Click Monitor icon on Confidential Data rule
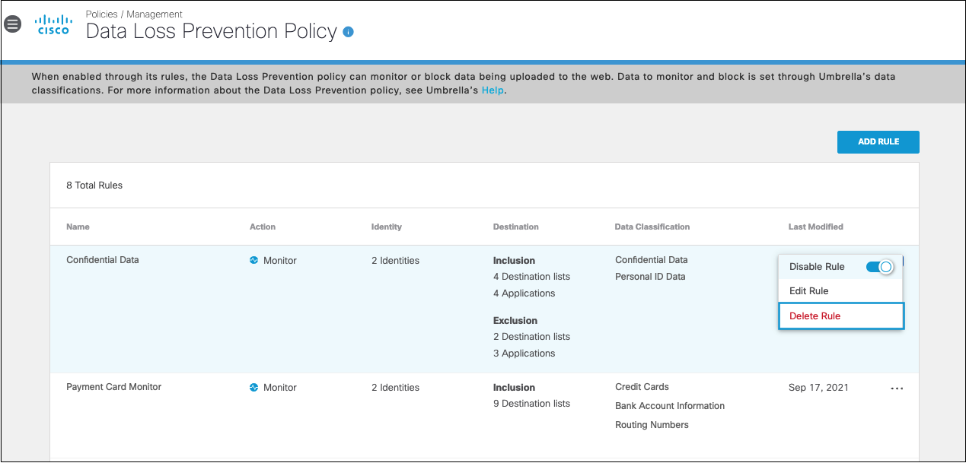This screenshot has height=463, width=966. [254, 260]
